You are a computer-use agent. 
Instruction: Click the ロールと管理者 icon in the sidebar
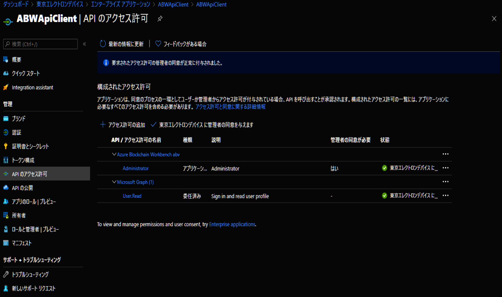pyautogui.click(x=6, y=229)
